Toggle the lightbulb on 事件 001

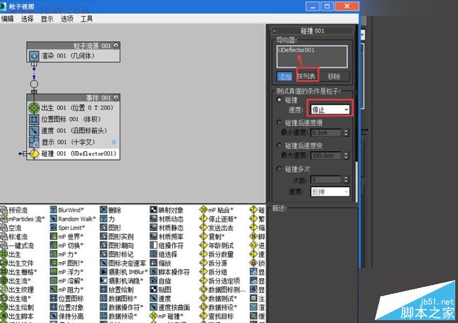click(116, 97)
